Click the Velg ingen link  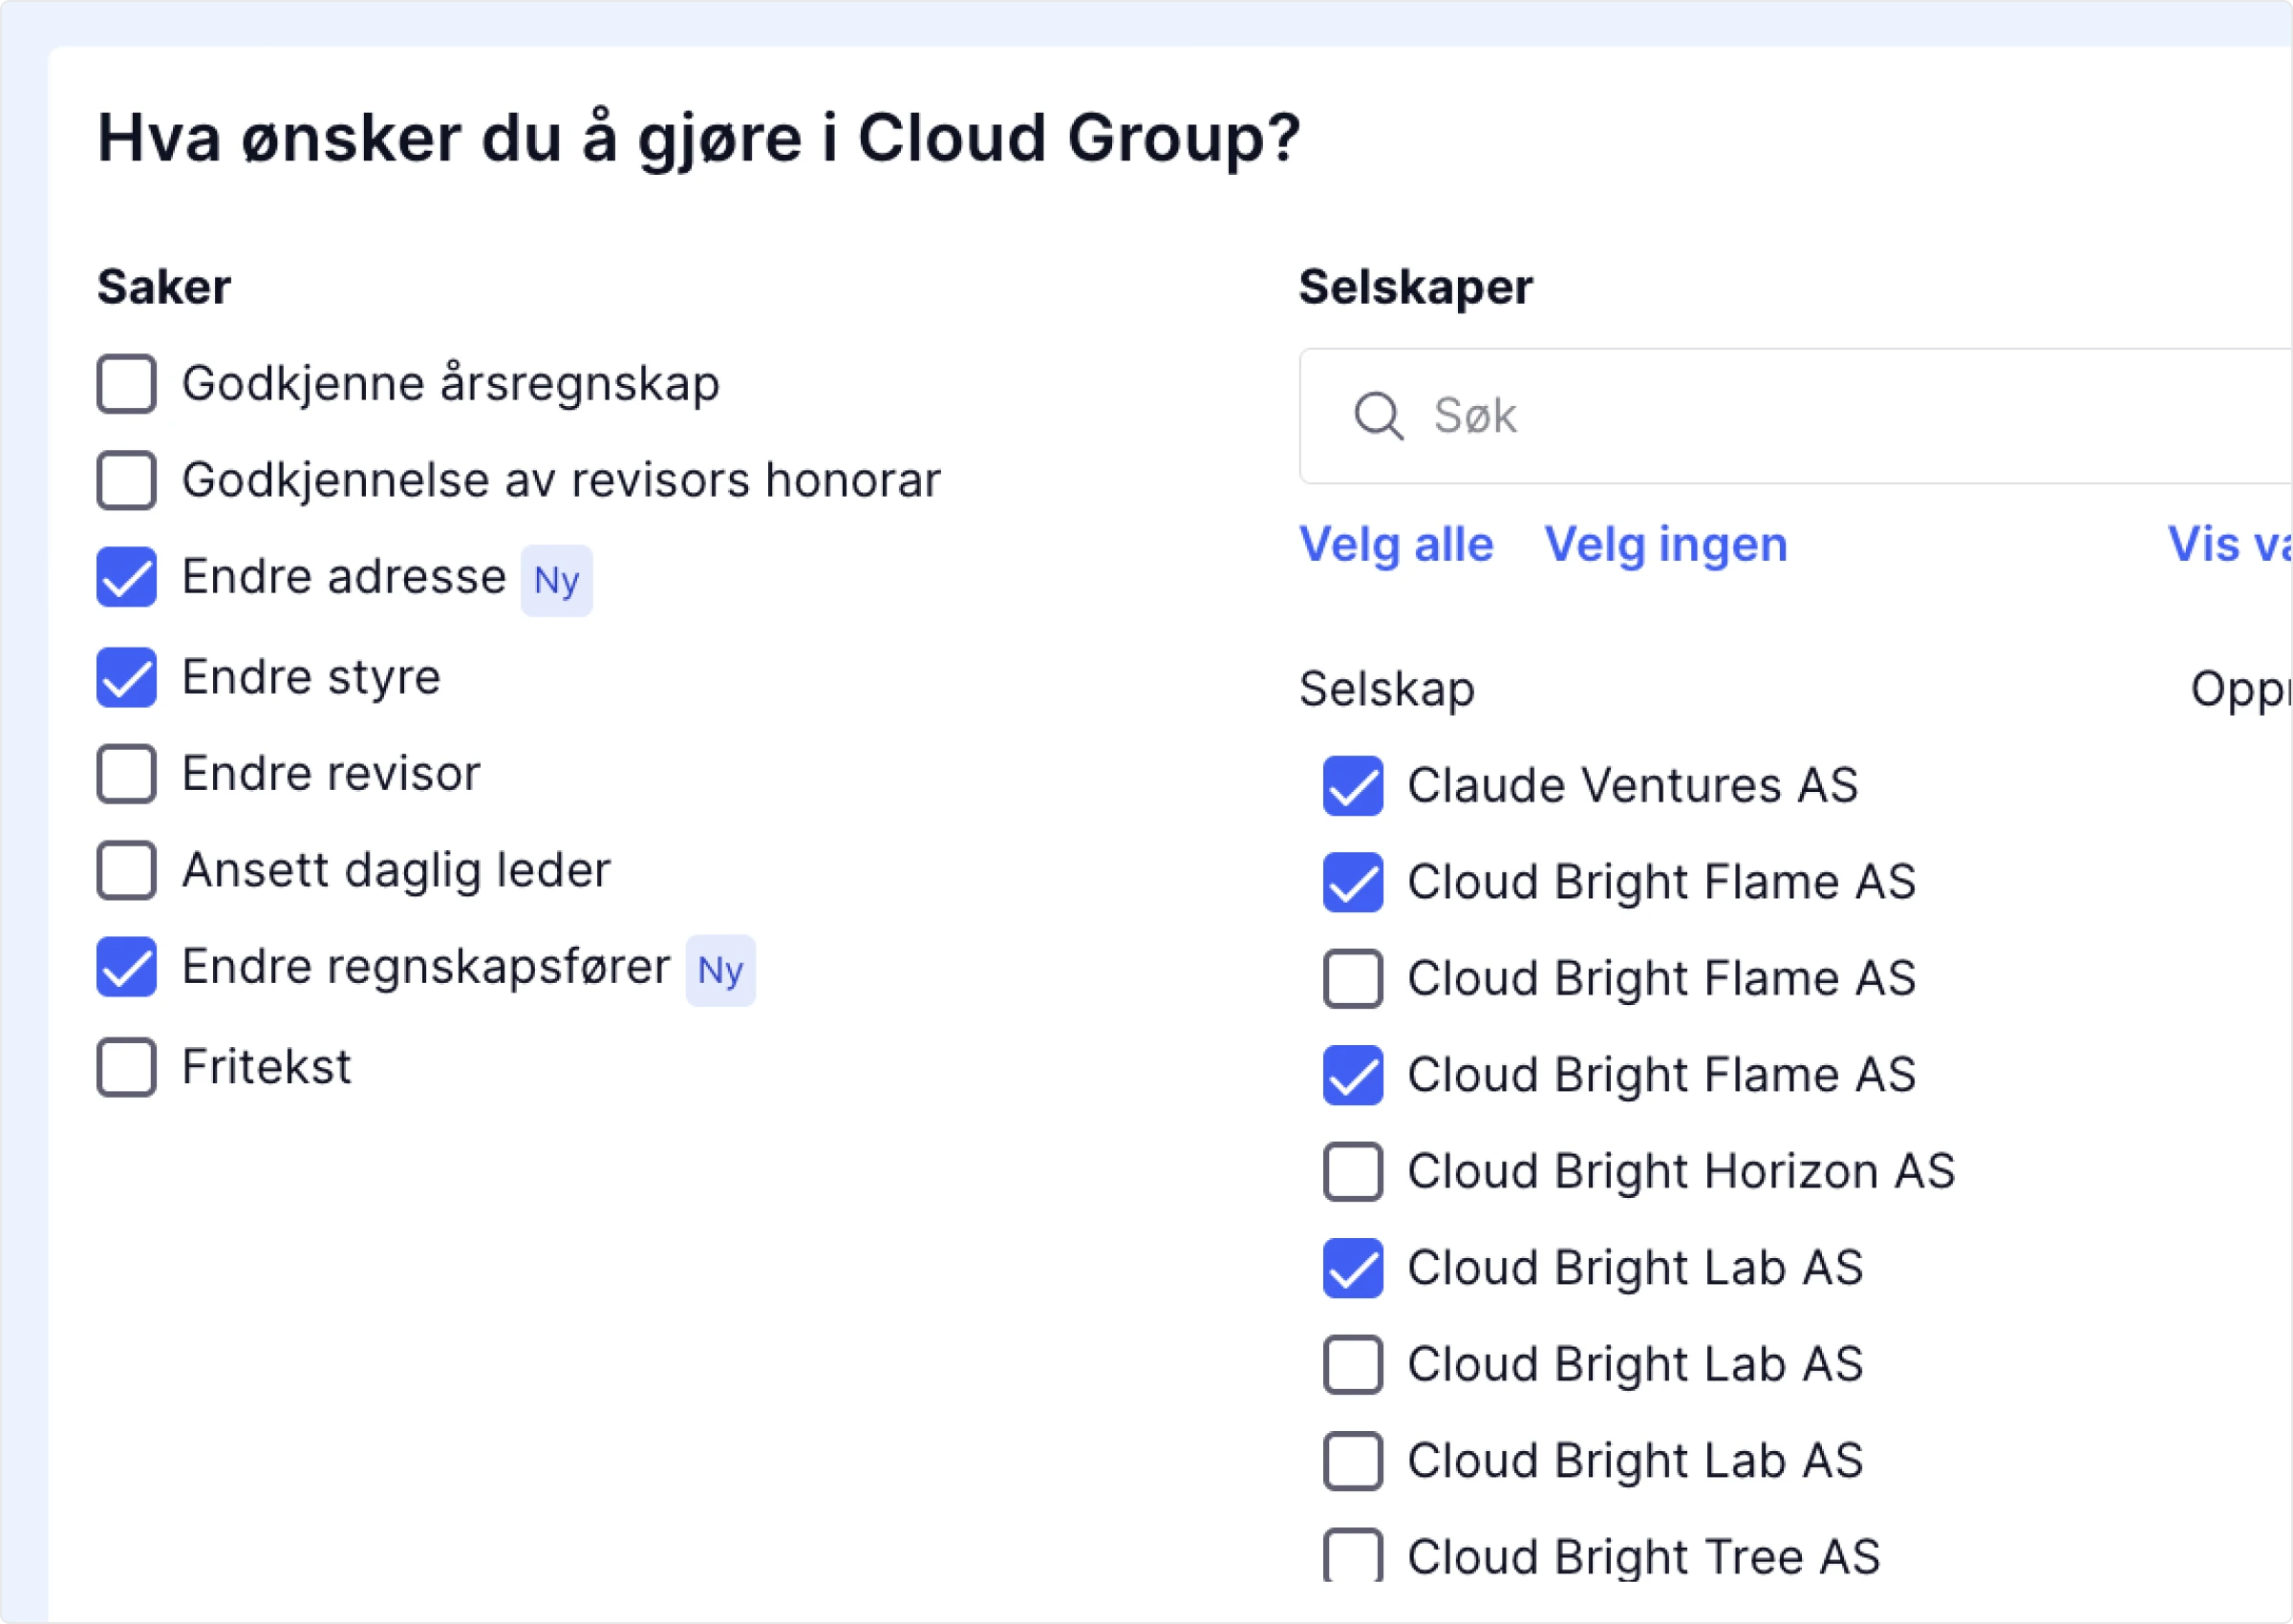pos(1665,545)
